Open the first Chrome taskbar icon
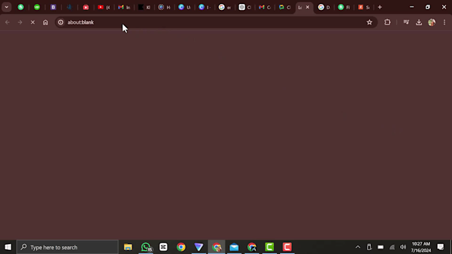 coord(181,247)
